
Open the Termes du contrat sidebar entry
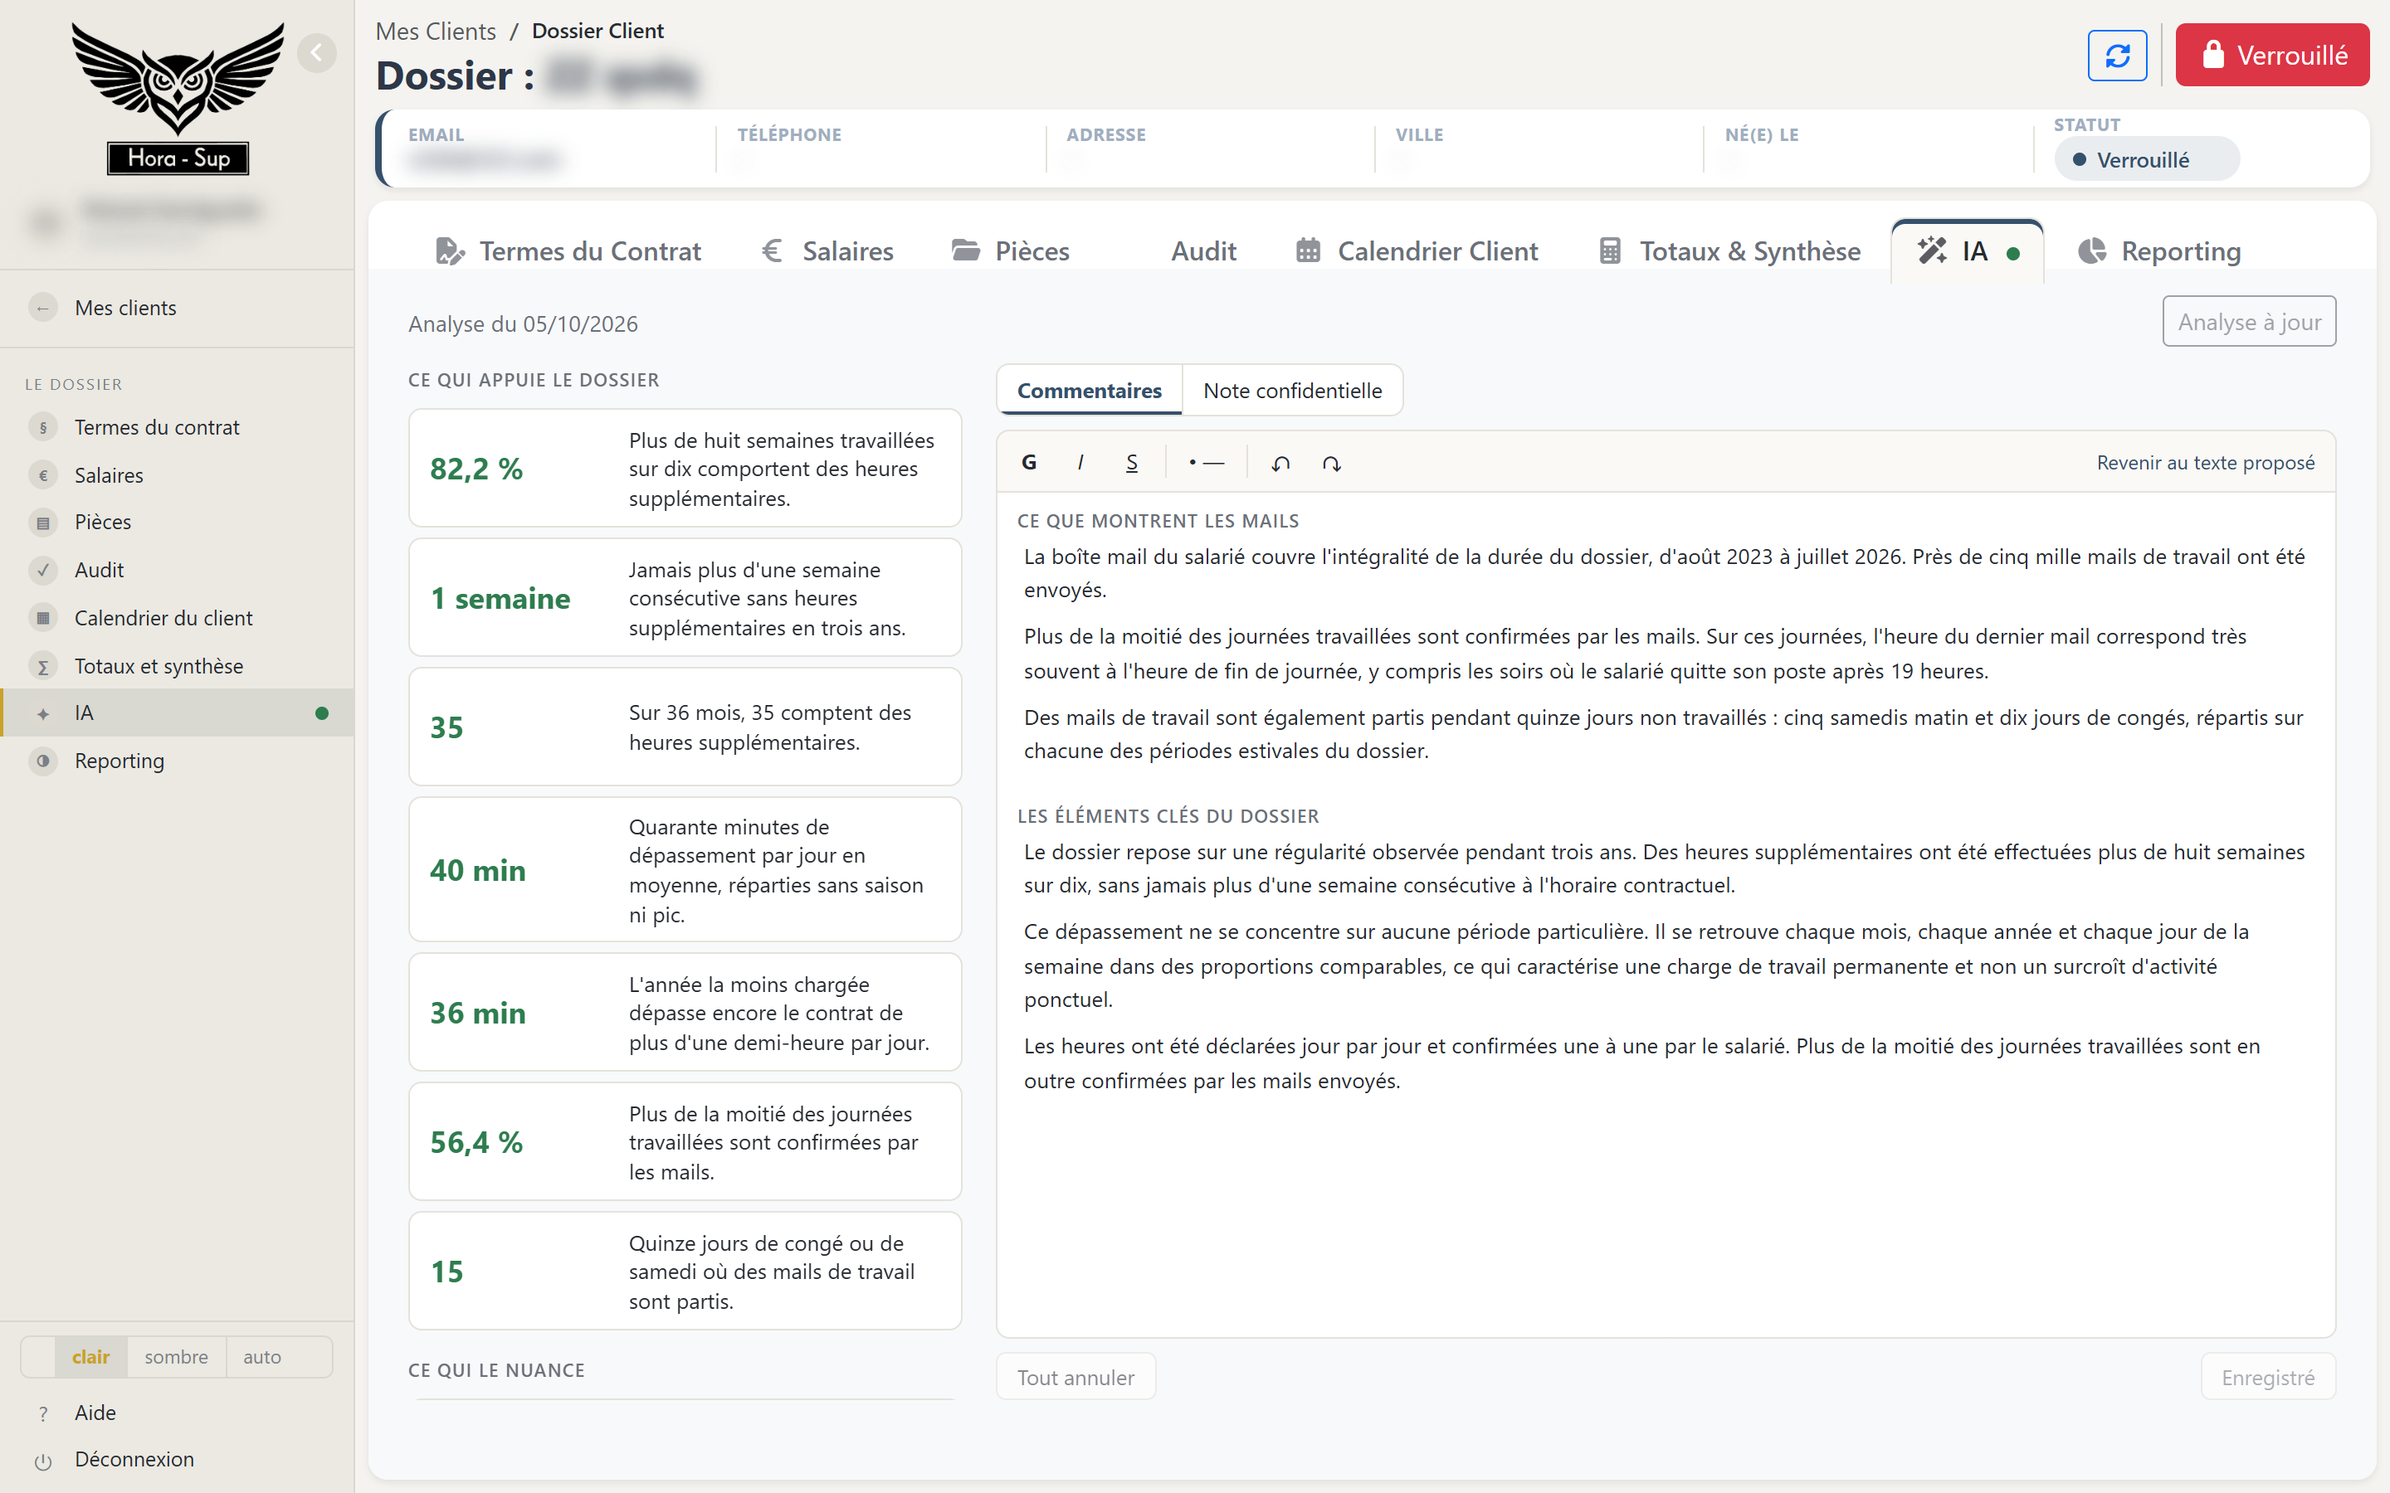(177, 427)
